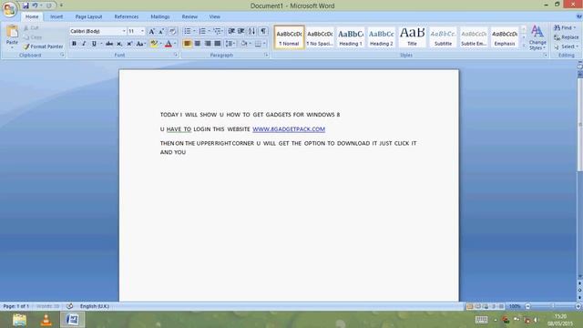The width and height of the screenshot is (583, 328).
Task: Center align the paragraph
Action: 198,44
